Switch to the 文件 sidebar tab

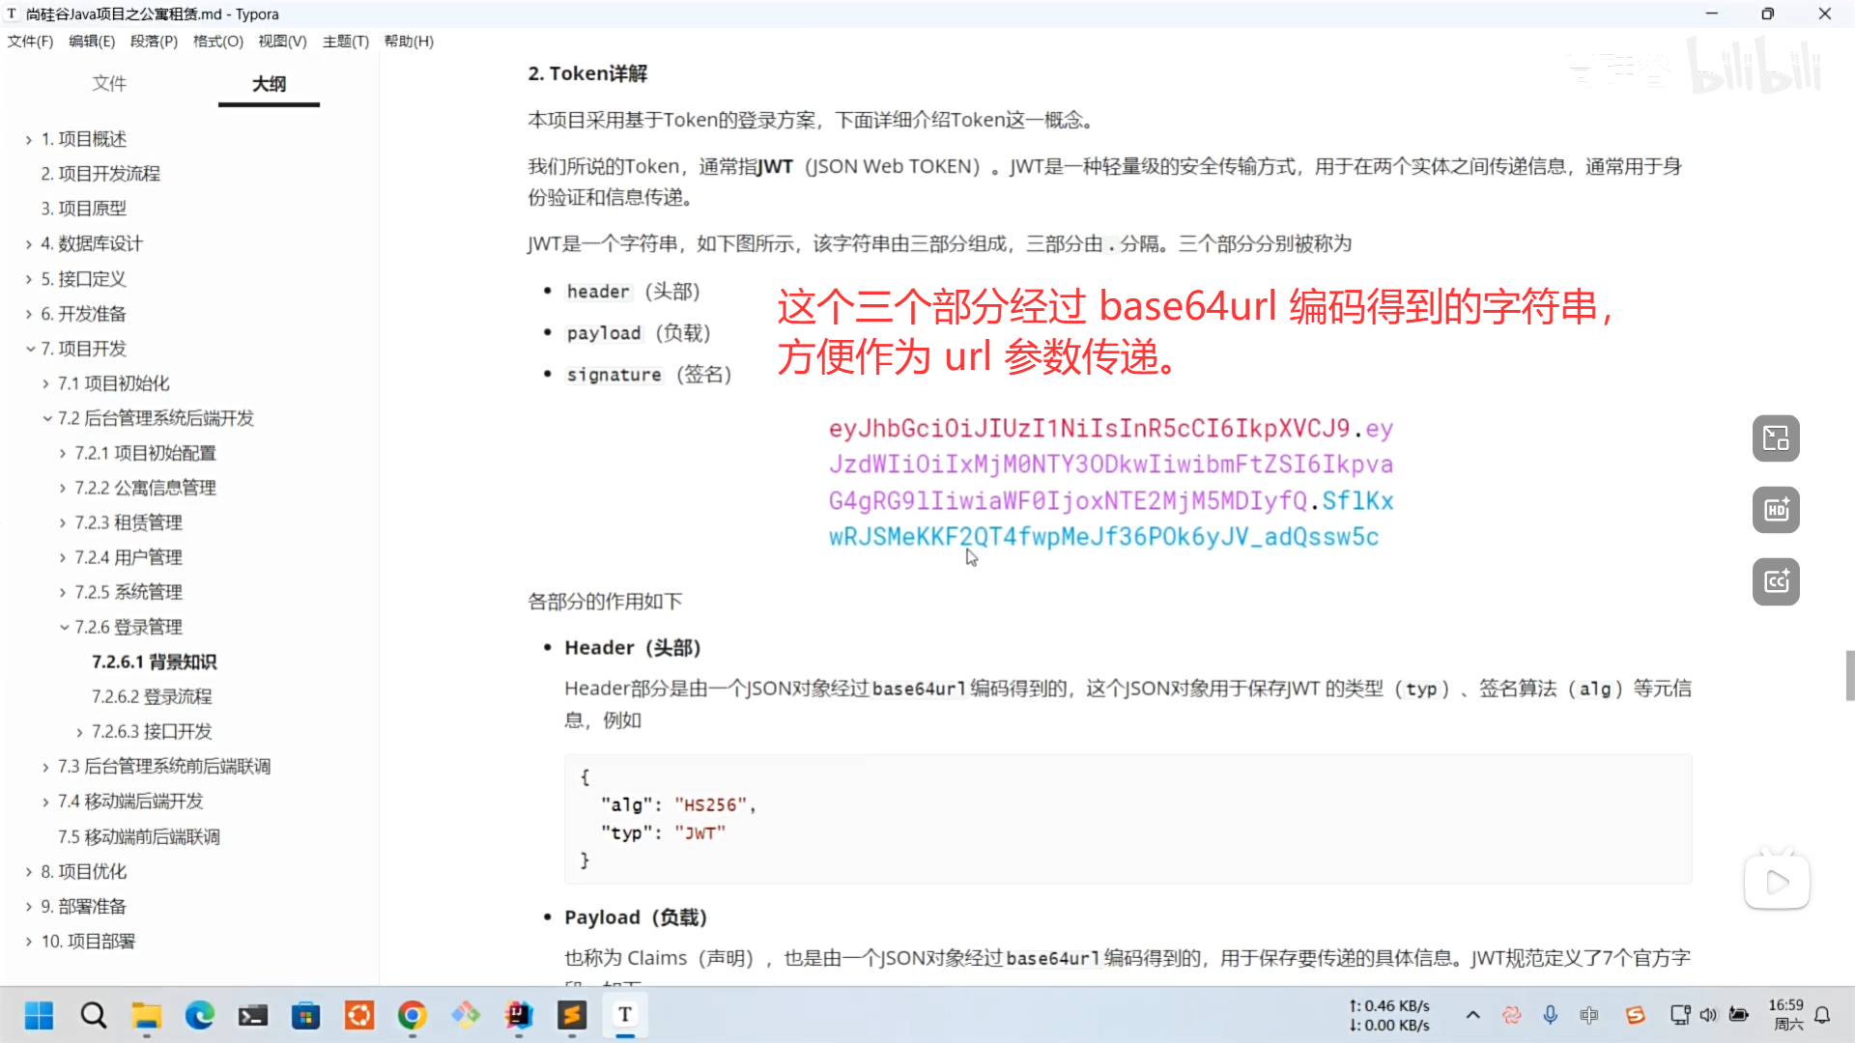tap(109, 83)
